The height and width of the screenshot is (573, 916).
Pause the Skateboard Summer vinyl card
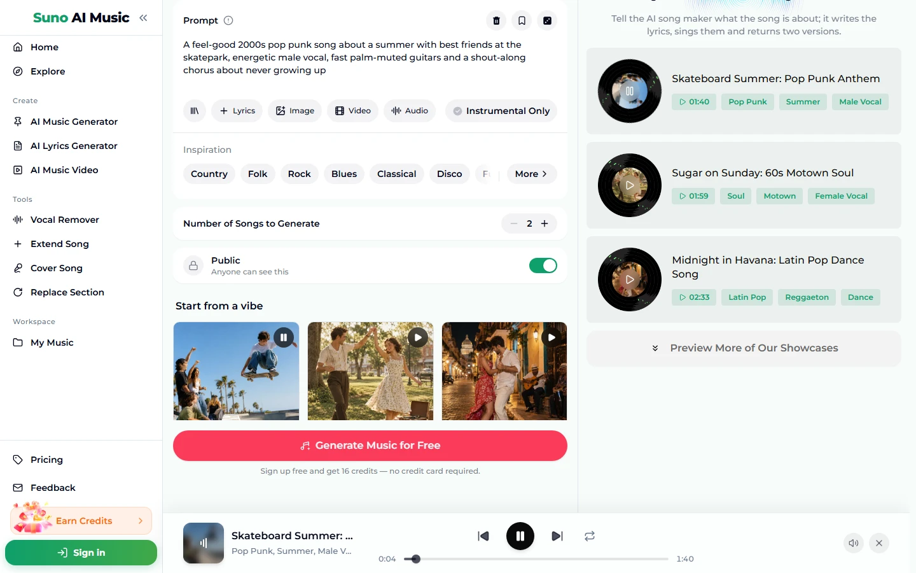pos(630,91)
